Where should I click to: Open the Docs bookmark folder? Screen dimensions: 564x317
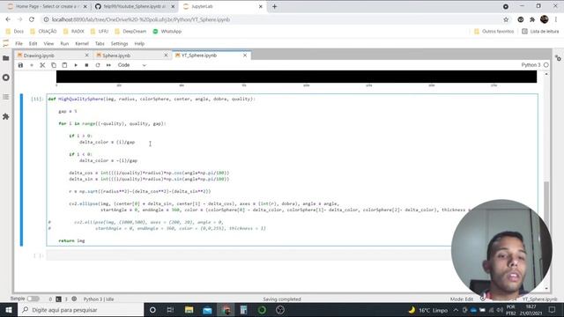pos(15,32)
